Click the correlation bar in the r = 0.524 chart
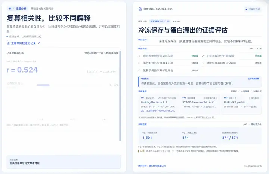Viewport: 269px width, 174px height. 43,85
